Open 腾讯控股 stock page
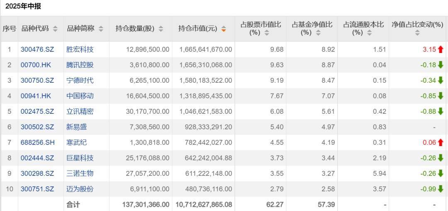Screen dimensions: 448x211 [80, 65]
